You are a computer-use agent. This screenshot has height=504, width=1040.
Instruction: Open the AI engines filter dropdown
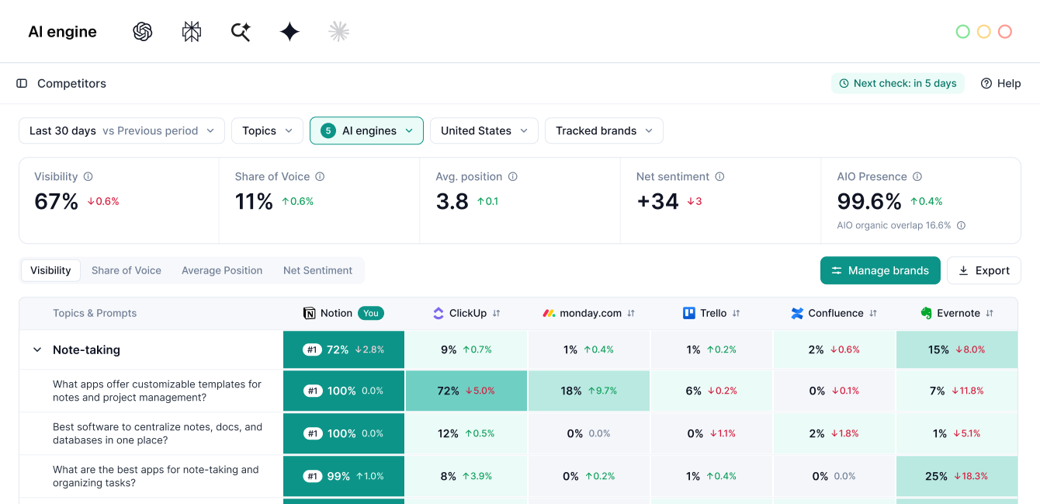coord(366,130)
